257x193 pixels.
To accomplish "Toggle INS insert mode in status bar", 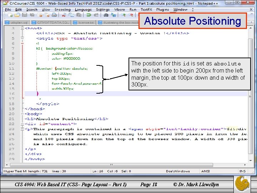I will [x=243, y=171].
